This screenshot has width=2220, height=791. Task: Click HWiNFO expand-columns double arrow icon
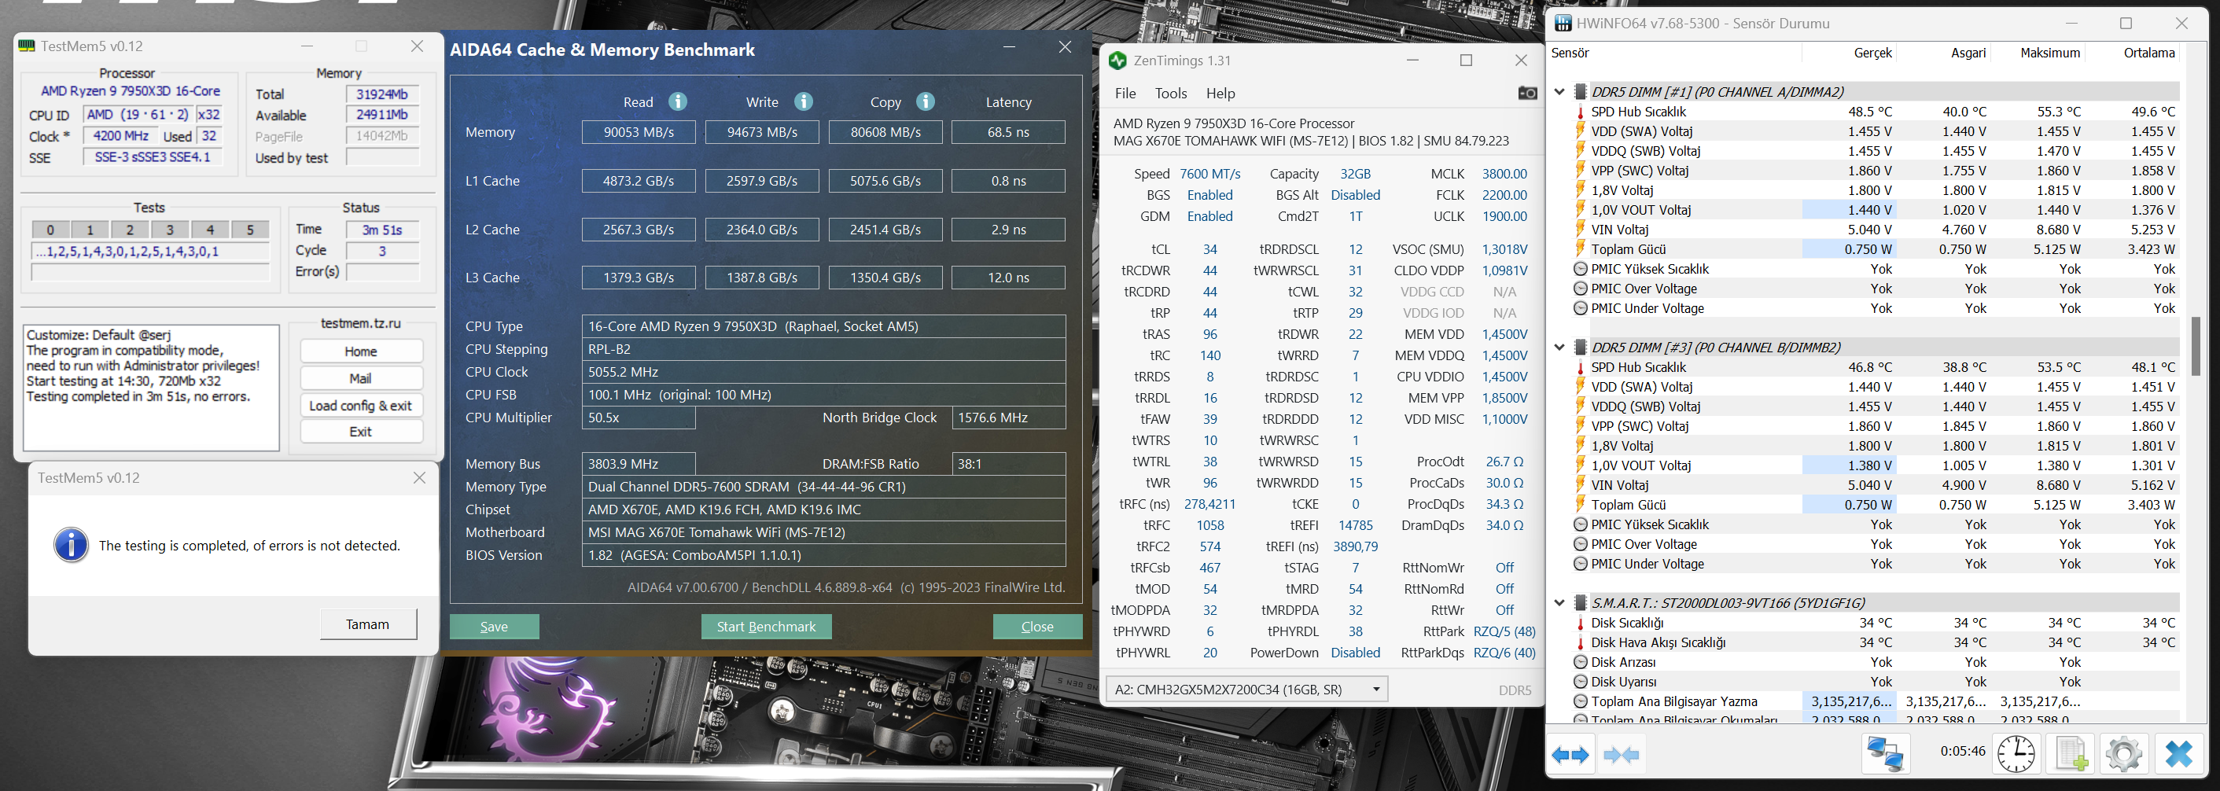1570,755
